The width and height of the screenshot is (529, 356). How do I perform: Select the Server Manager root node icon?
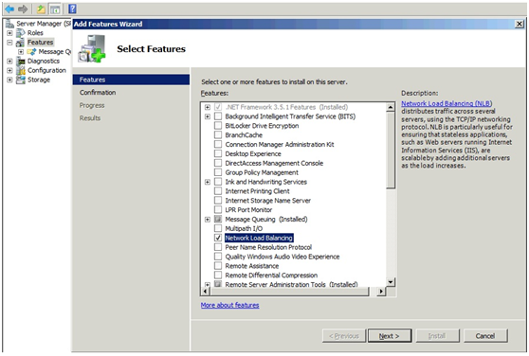tap(9, 24)
